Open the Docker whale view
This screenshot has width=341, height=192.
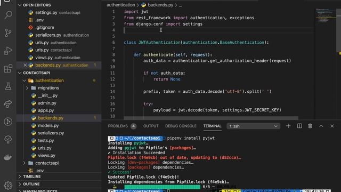pos(9,157)
